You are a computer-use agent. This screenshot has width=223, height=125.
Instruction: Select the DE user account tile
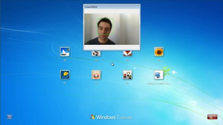point(96,54)
